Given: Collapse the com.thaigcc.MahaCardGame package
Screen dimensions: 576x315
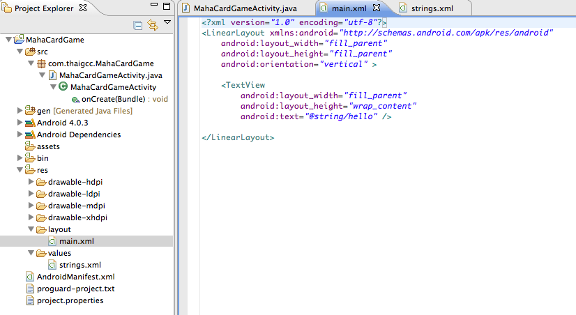Looking at the screenshot, I should [31, 63].
